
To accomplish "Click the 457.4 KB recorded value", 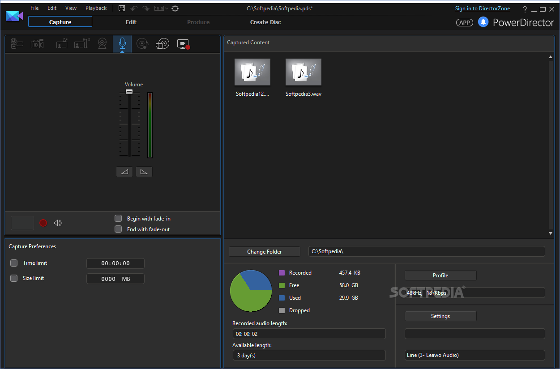I will pos(350,273).
